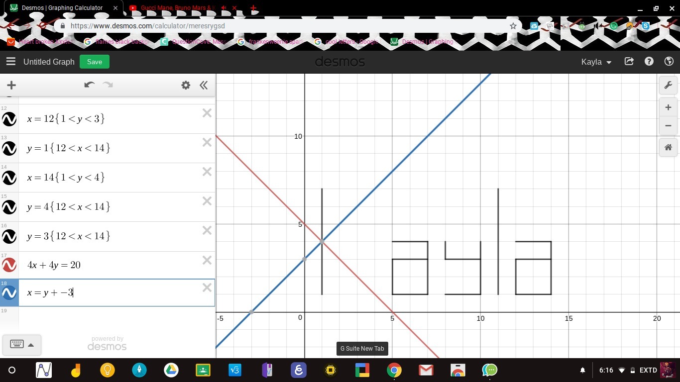Delete the y = 3 expression
The height and width of the screenshot is (382, 680).
[207, 231]
